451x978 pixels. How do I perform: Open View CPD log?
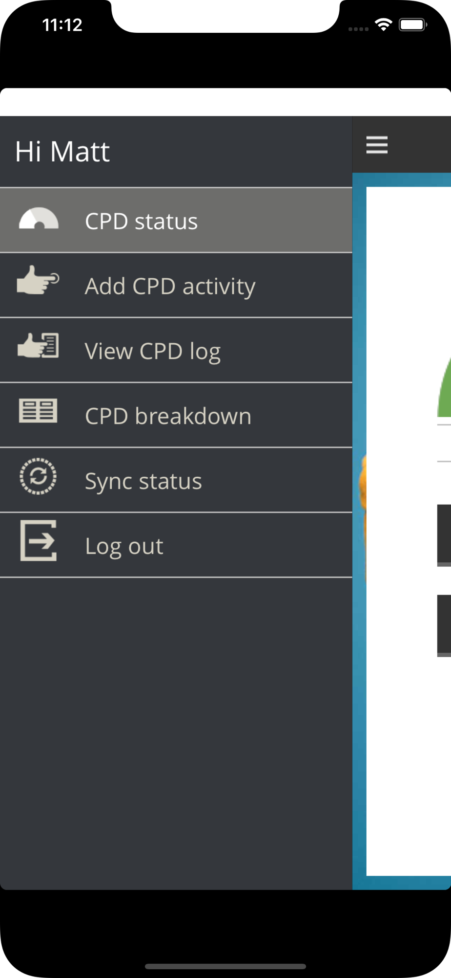(x=176, y=351)
